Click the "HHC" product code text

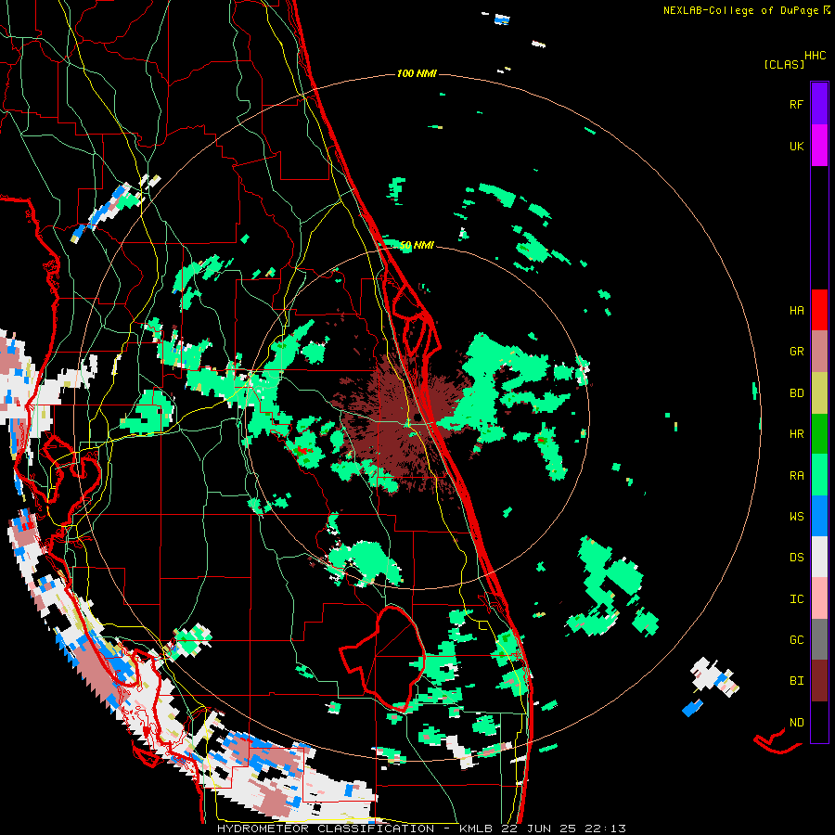[x=815, y=56]
